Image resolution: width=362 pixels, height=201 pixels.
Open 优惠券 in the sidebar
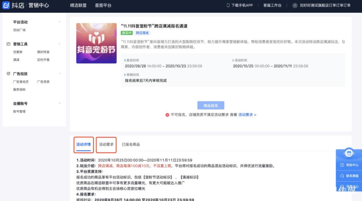coord(18,52)
